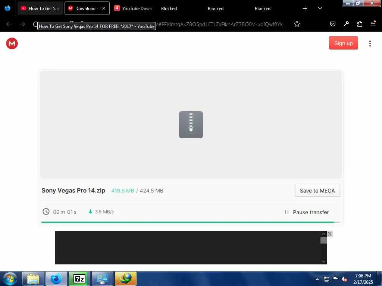Screen dimensions: 382x286
Task: Click the remaining time 00m 01s
Action: tap(65, 212)
